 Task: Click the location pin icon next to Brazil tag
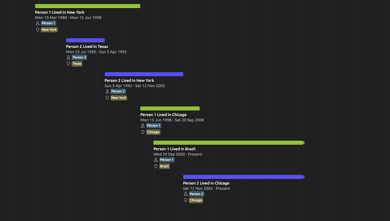pyautogui.click(x=155, y=166)
